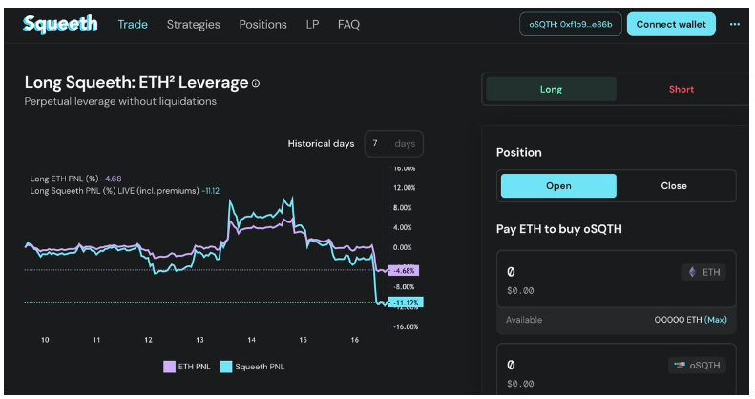Open the Strategies page

193,25
